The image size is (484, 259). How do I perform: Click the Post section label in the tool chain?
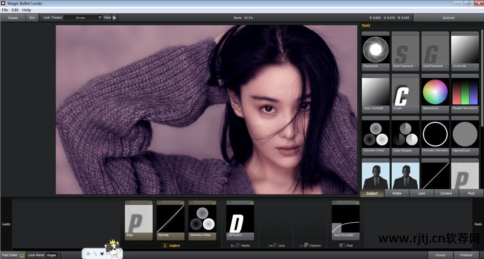point(346,246)
